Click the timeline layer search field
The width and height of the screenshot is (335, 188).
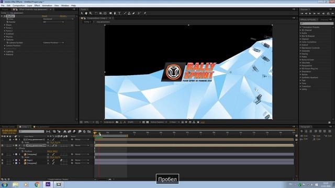(31, 132)
